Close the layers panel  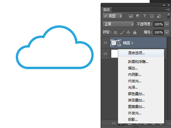(169, 5)
